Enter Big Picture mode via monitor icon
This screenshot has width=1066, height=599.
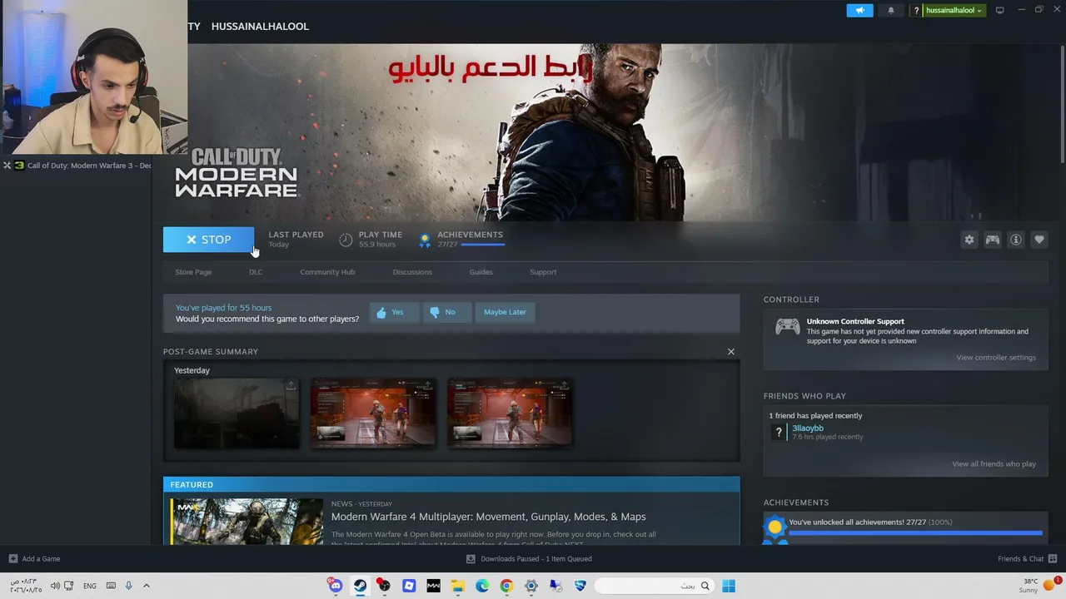point(999,10)
